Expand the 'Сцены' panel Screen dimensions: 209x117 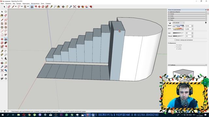(187, 18)
